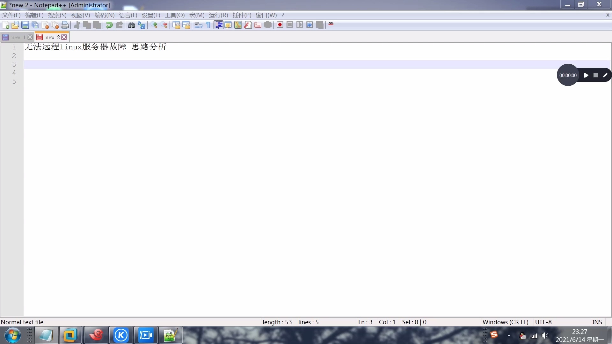
Task: Open the 文件(F) file menu
Action: pos(11,15)
